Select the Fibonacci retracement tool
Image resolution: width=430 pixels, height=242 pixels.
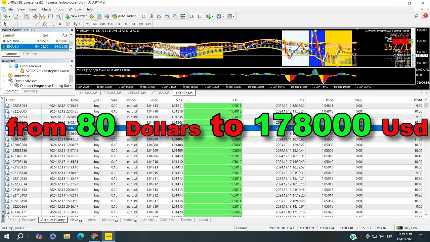point(52,24)
